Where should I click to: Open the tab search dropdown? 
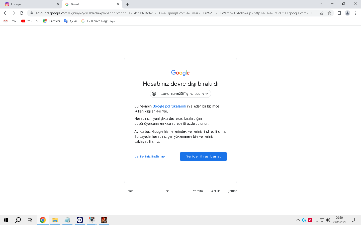[x=321, y=3]
